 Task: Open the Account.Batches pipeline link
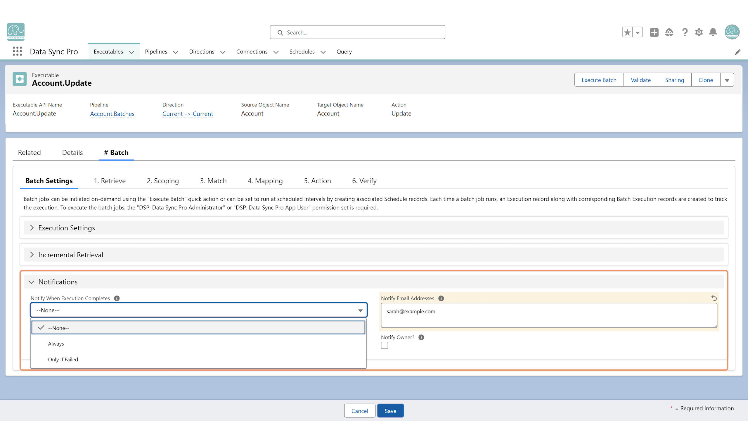[112, 114]
